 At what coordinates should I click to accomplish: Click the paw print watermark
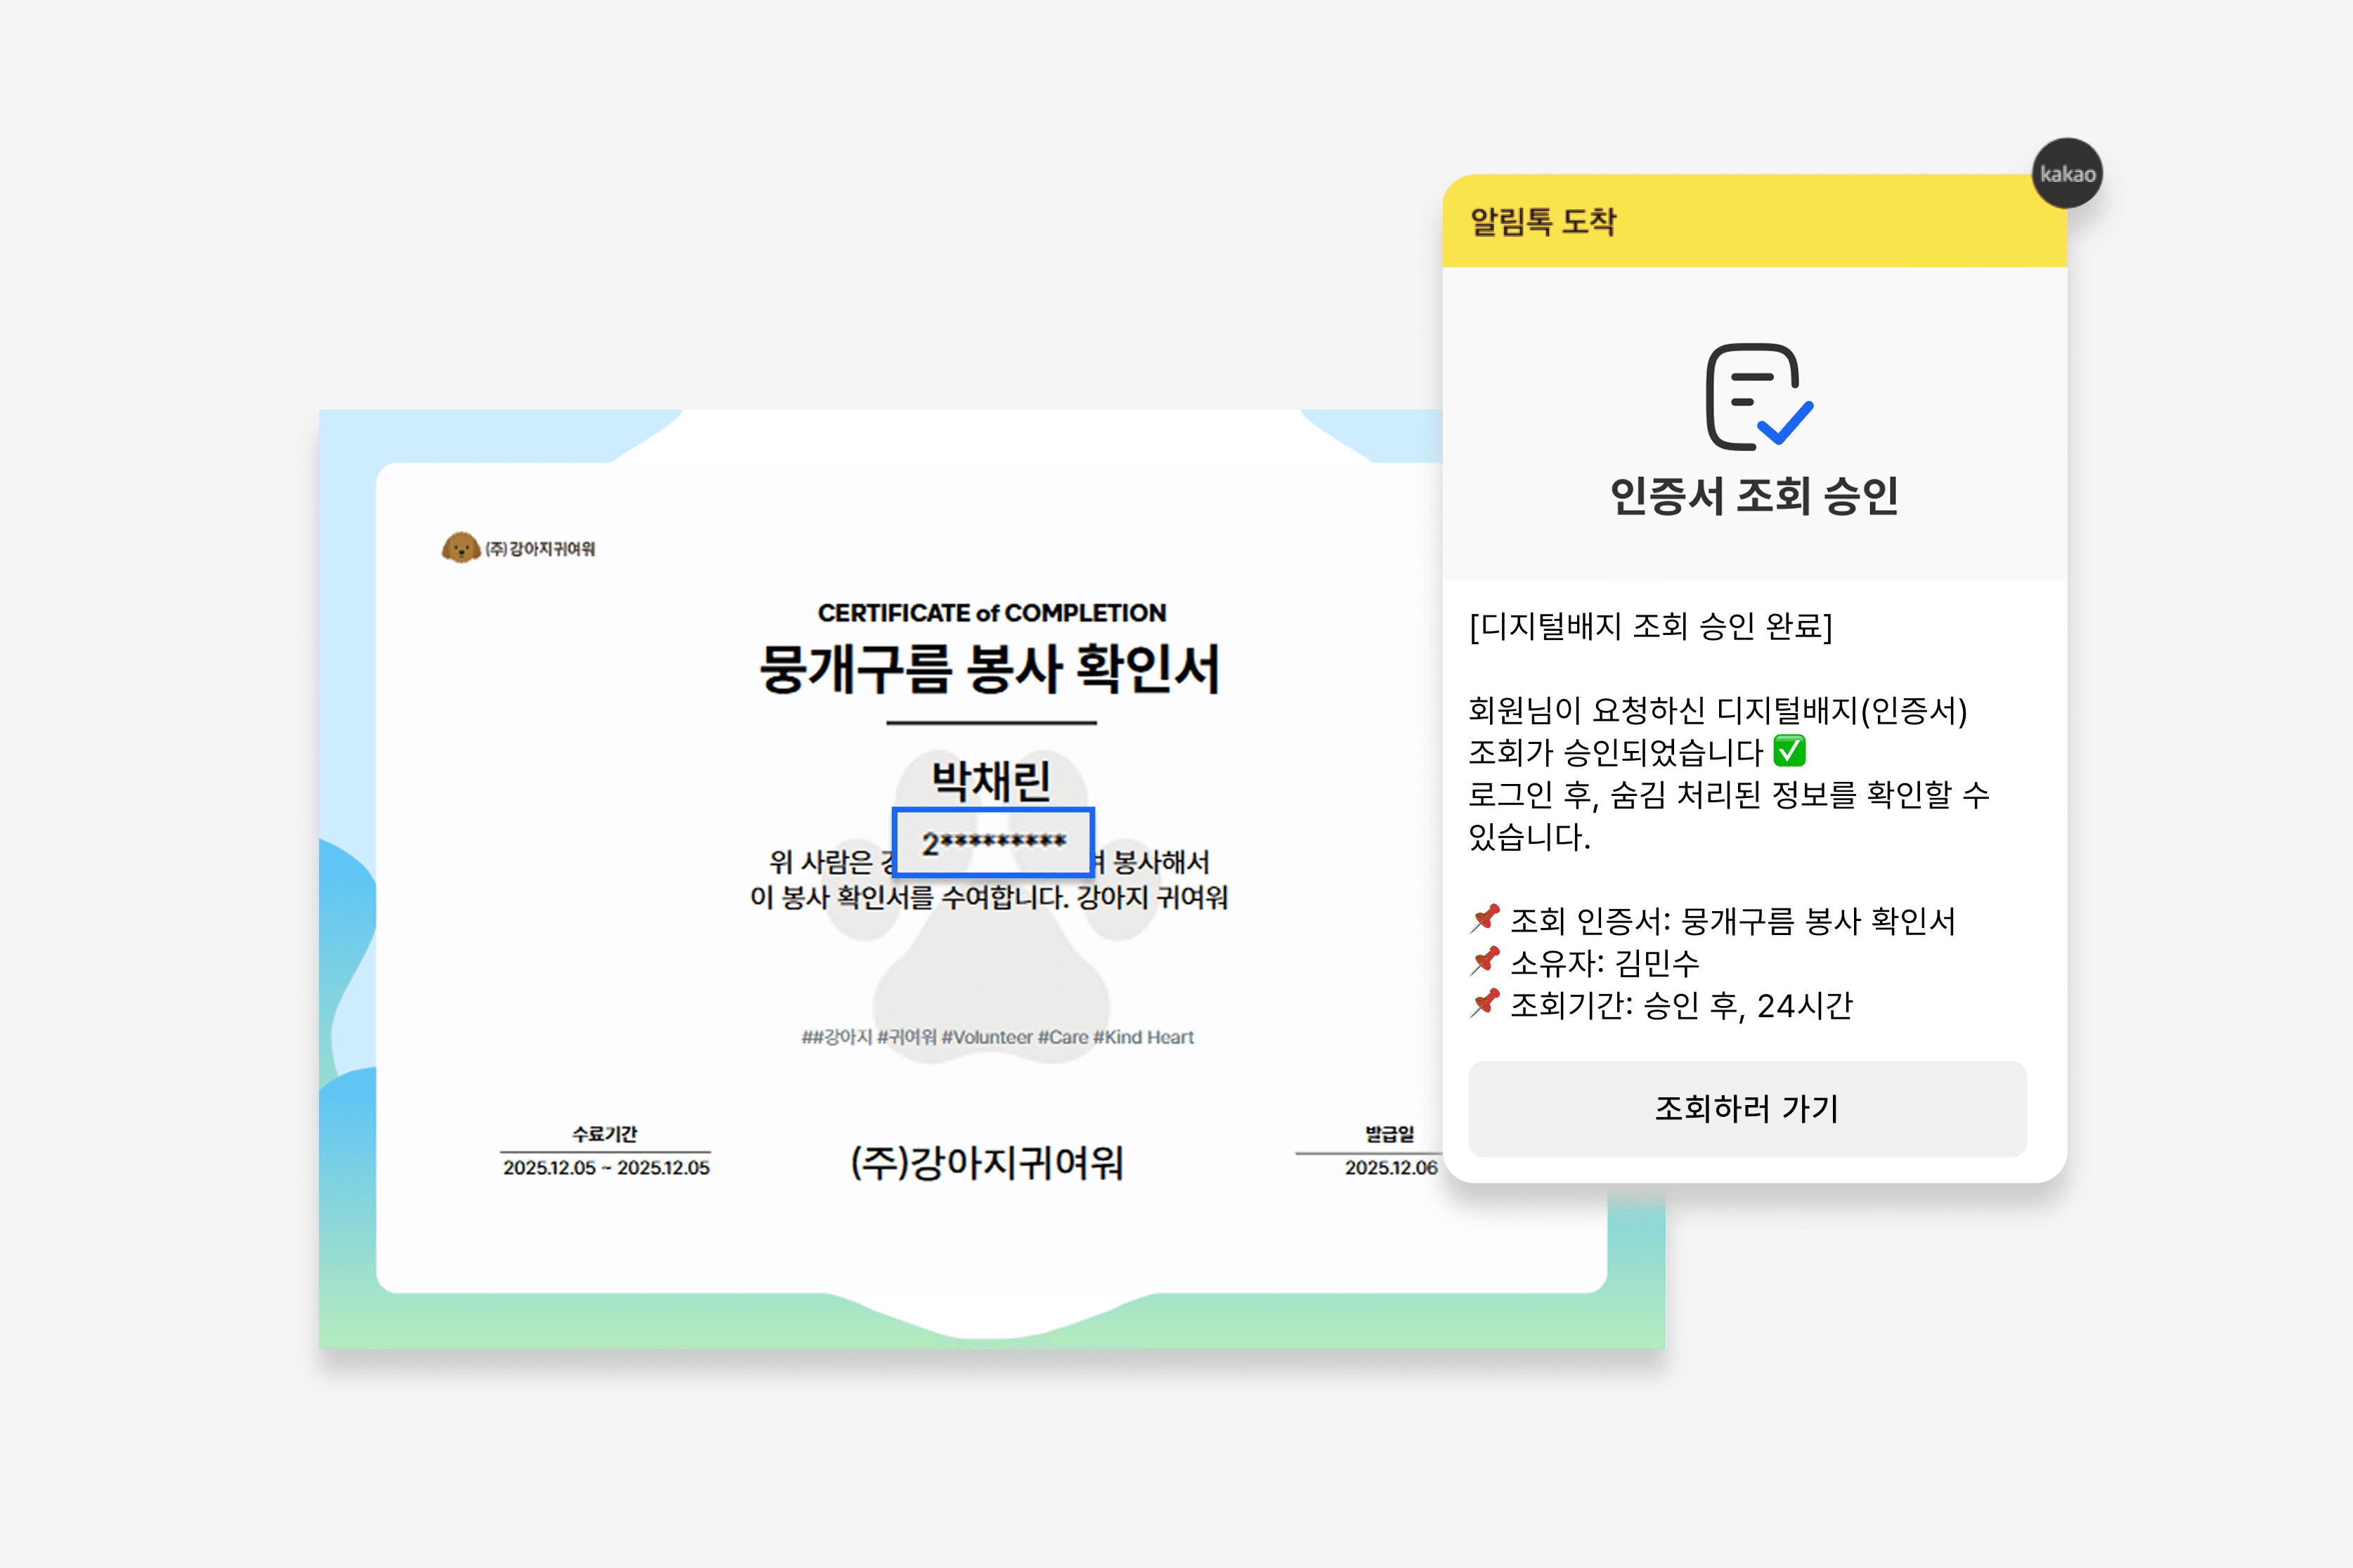[990, 985]
